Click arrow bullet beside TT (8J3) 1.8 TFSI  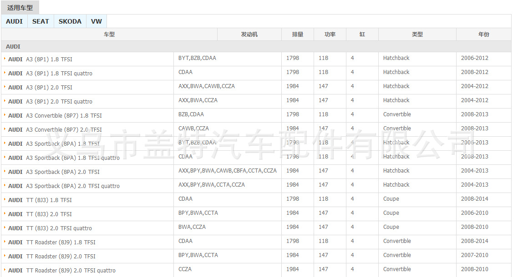pyautogui.click(x=5, y=199)
